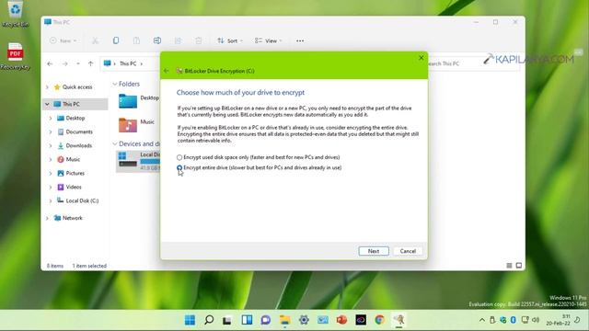Expand Network node chevron
This screenshot has width=589, height=331.
(47, 218)
